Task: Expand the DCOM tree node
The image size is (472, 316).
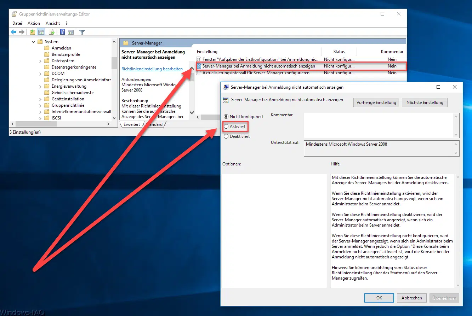Action: coord(40,74)
